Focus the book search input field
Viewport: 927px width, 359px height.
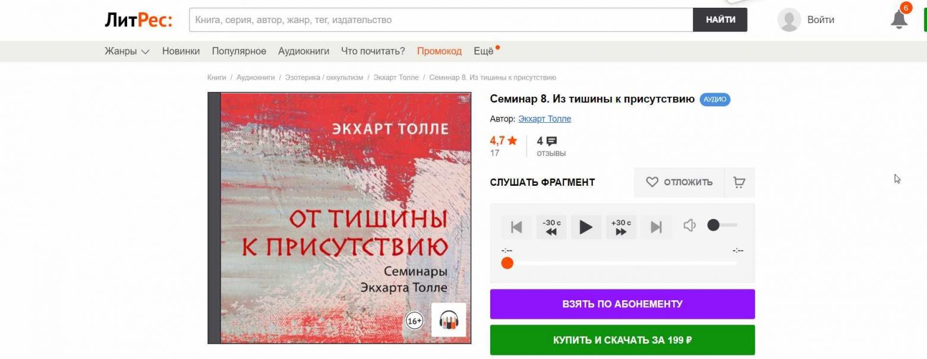tap(441, 20)
